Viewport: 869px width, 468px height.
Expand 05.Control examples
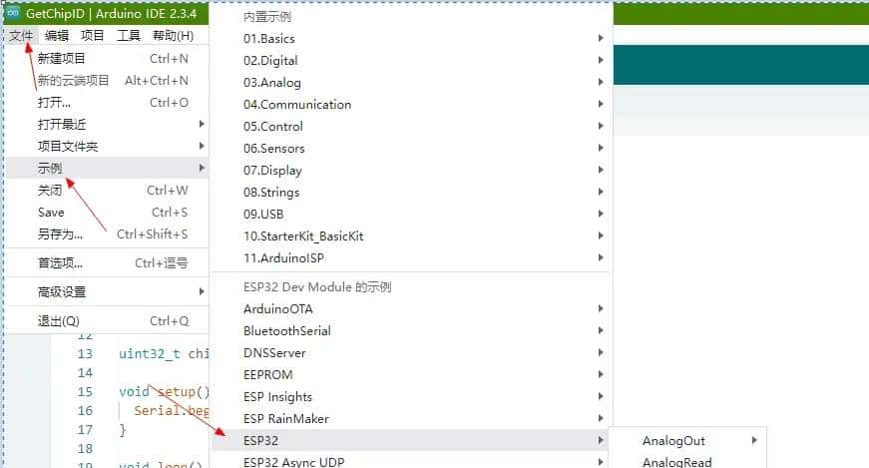point(412,126)
